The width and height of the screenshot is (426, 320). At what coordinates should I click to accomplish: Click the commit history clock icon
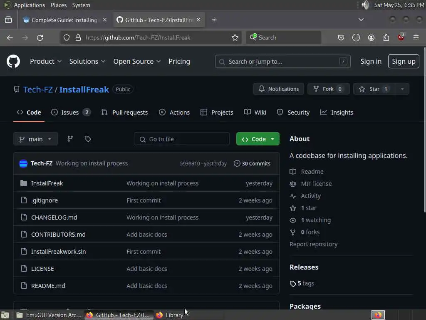[x=237, y=163]
